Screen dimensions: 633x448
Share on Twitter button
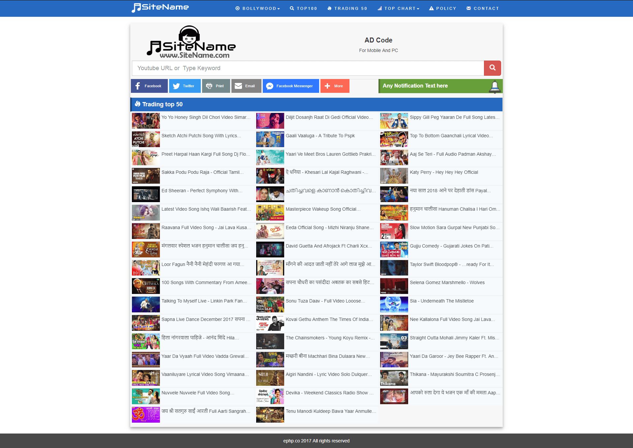pyautogui.click(x=185, y=86)
